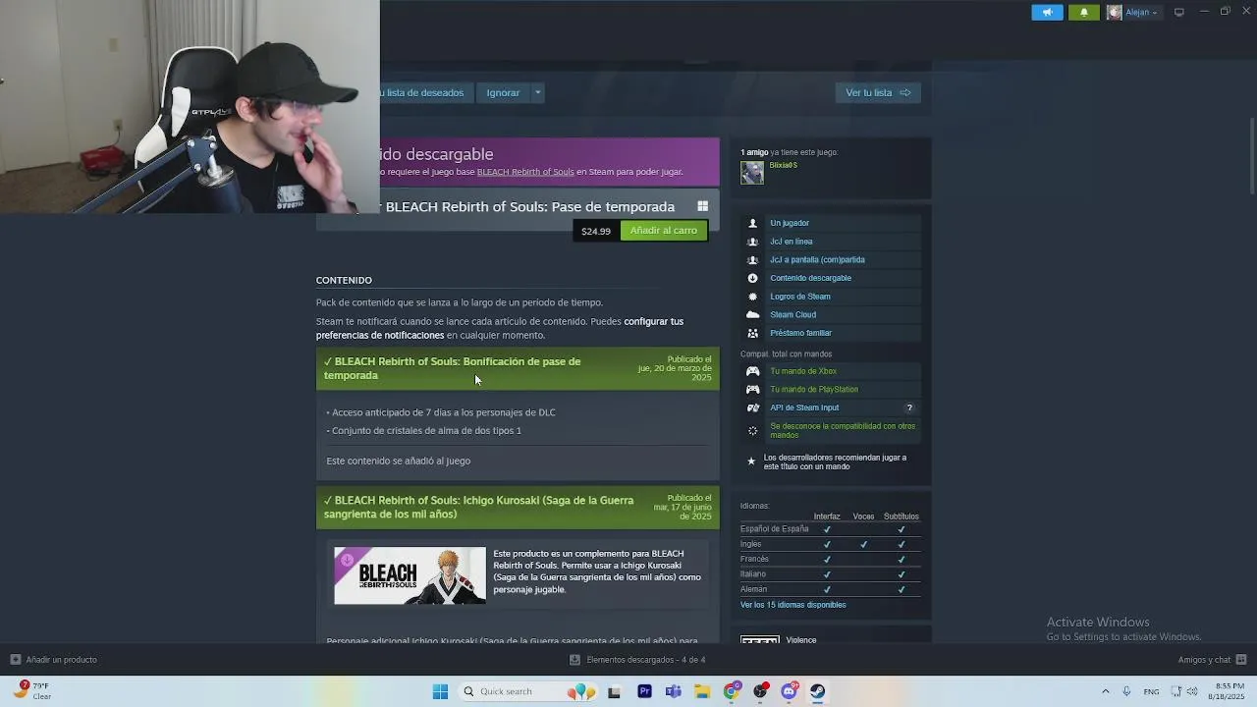The image size is (1257, 707).
Task: Click the JcJ en línea icon
Action: (752, 242)
